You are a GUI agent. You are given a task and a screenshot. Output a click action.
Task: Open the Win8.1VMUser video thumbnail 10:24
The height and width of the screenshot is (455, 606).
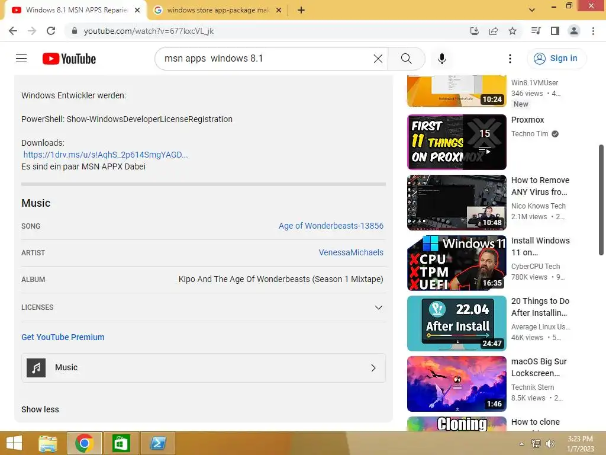click(x=456, y=91)
